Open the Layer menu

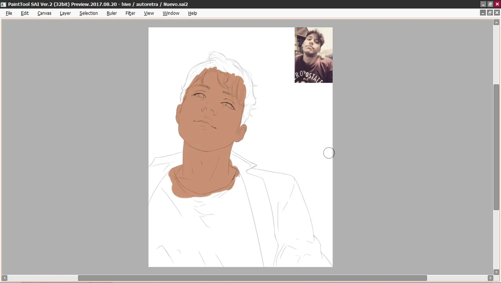tap(65, 13)
